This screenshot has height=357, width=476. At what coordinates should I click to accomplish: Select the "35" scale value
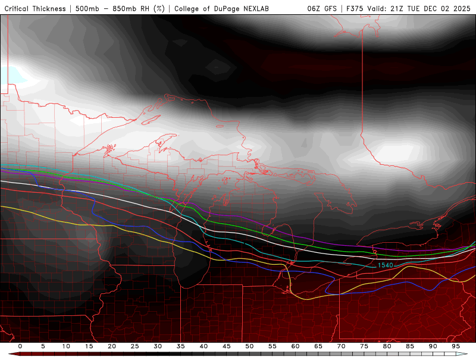pyautogui.click(x=181, y=346)
